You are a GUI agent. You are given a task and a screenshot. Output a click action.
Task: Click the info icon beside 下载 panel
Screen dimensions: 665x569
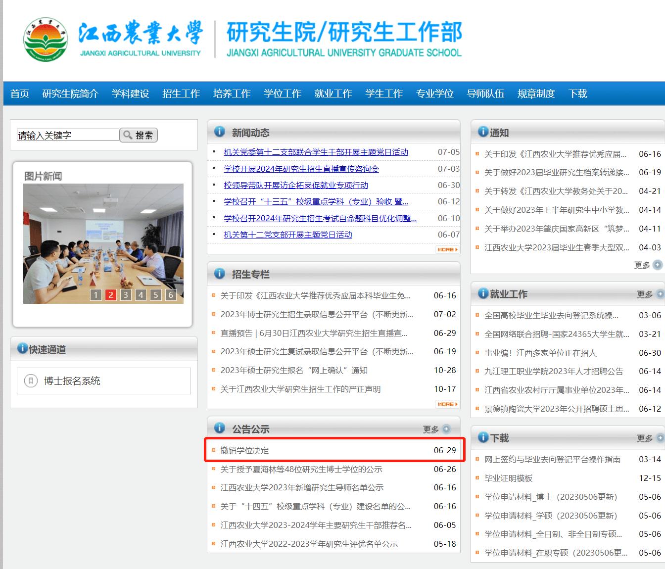(482, 437)
